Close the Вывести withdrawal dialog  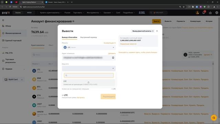(157, 31)
